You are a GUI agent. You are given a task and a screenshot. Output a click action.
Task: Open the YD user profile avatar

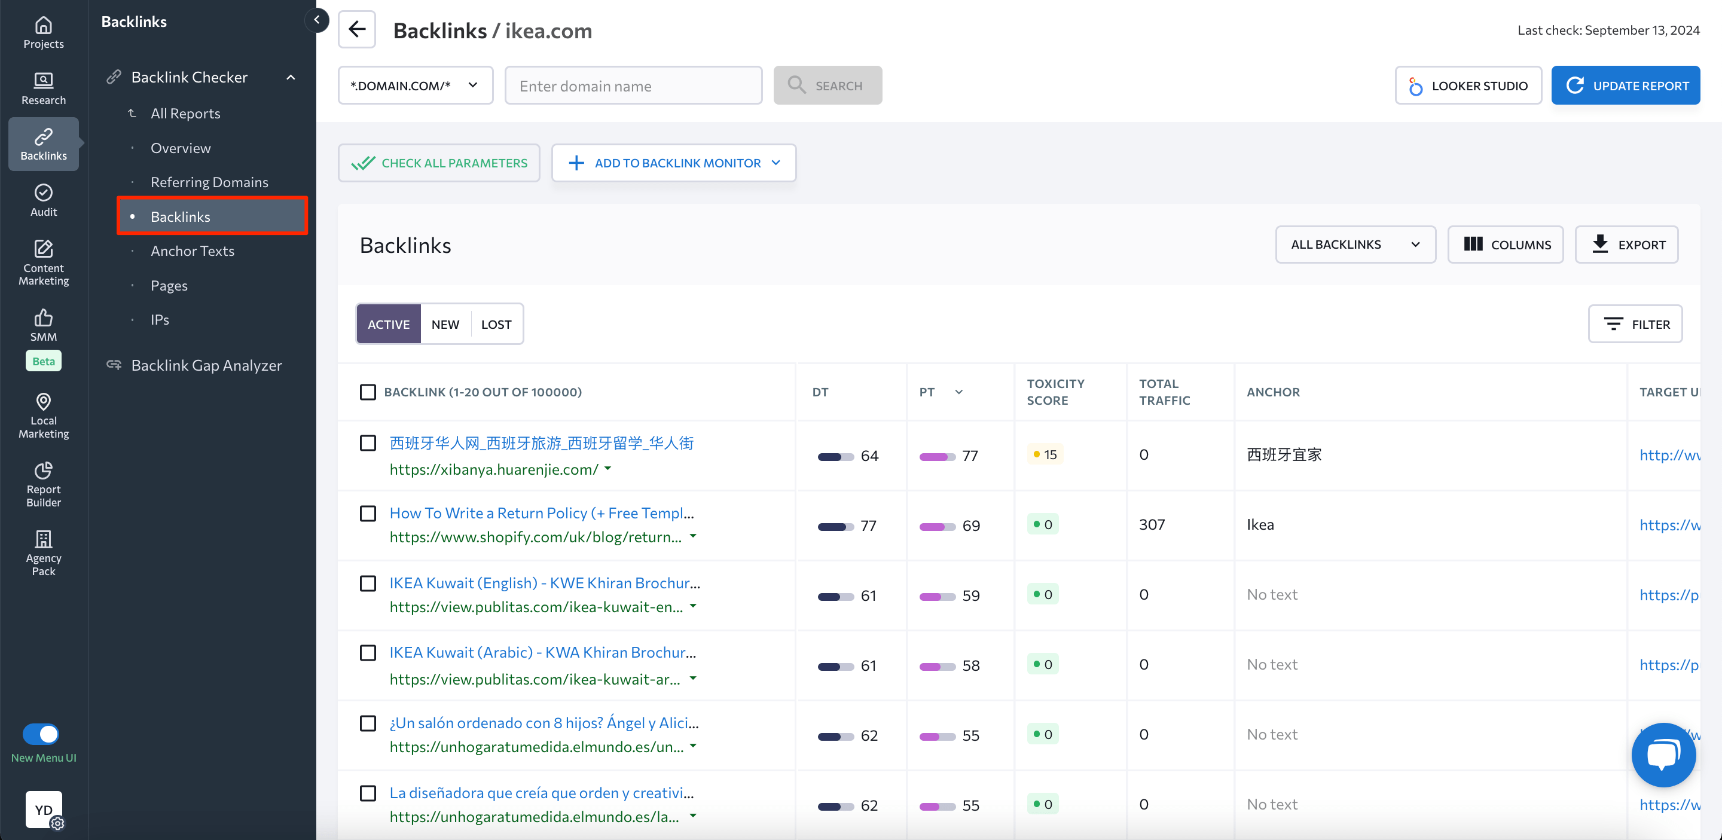pyautogui.click(x=44, y=810)
